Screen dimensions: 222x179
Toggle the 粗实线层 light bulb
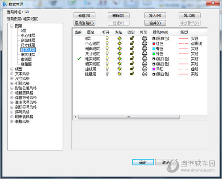[107, 59]
